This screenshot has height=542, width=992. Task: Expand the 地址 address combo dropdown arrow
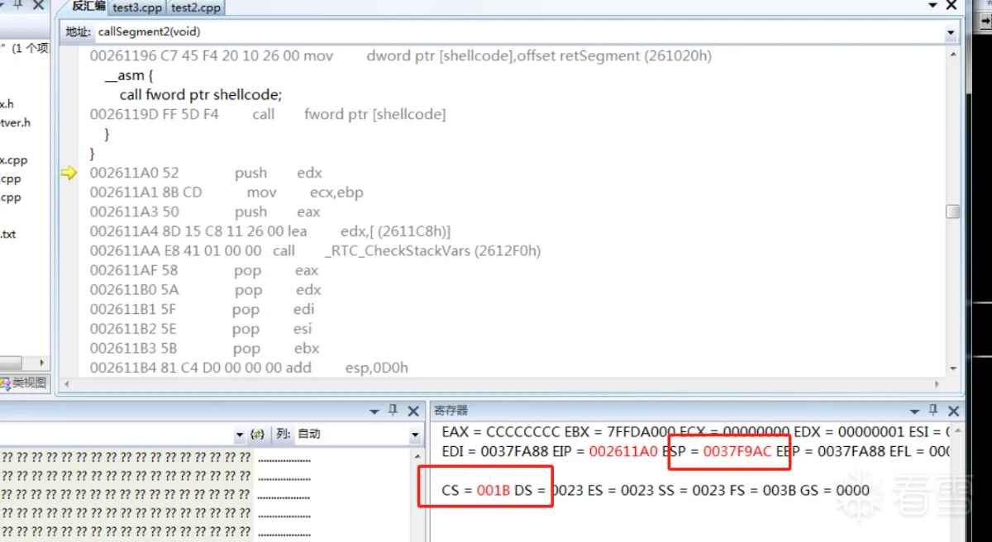click(x=951, y=32)
